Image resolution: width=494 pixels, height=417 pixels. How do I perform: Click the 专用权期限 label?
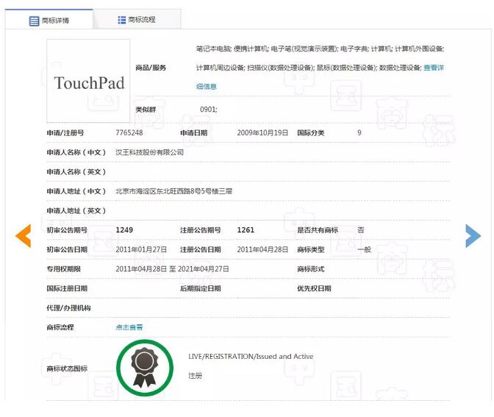[x=64, y=269]
